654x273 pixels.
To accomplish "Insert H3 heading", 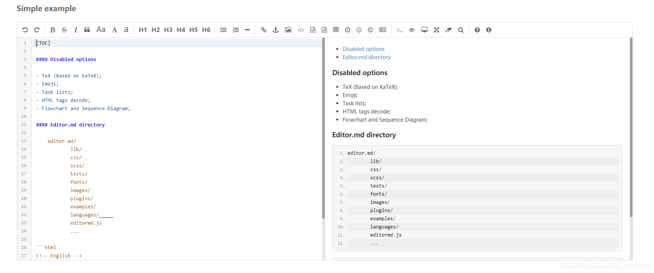I will click(168, 30).
